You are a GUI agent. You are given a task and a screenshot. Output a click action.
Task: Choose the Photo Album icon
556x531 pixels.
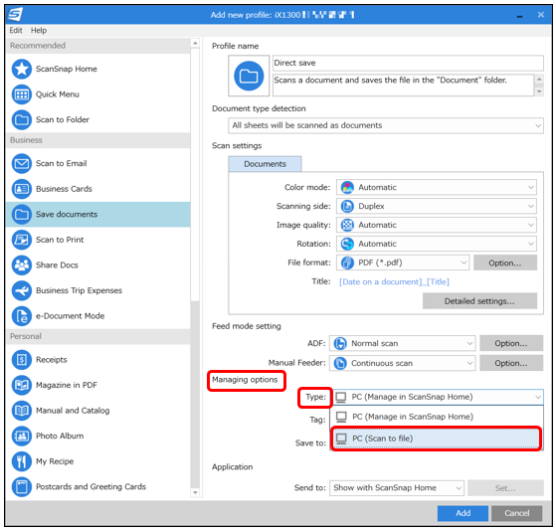click(x=22, y=436)
